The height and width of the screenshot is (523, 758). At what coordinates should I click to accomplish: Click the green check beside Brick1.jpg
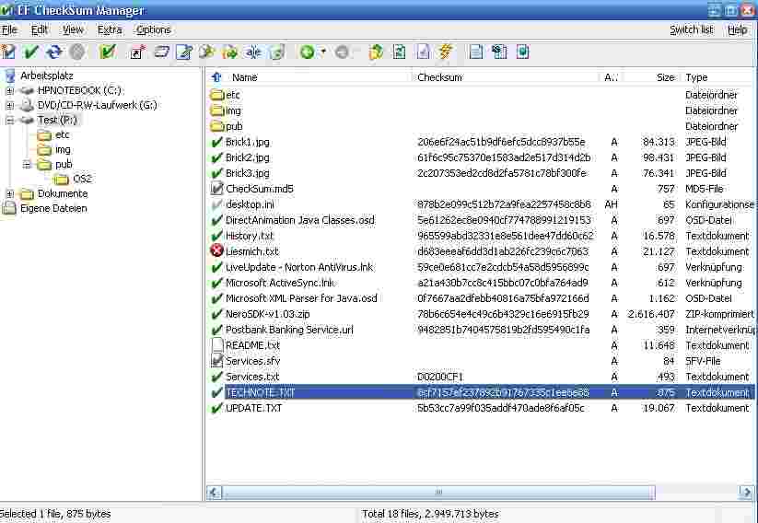[217, 142]
